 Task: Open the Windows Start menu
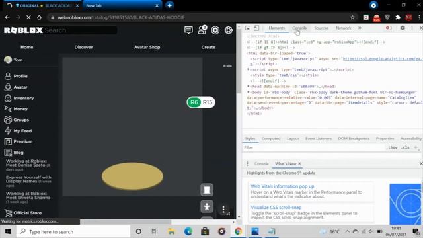tap(8, 231)
